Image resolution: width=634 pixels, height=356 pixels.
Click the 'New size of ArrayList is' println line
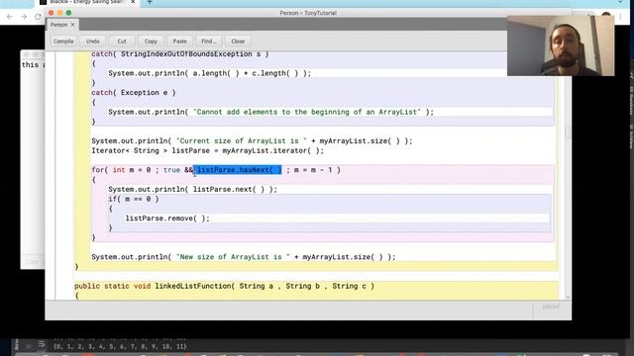click(244, 257)
